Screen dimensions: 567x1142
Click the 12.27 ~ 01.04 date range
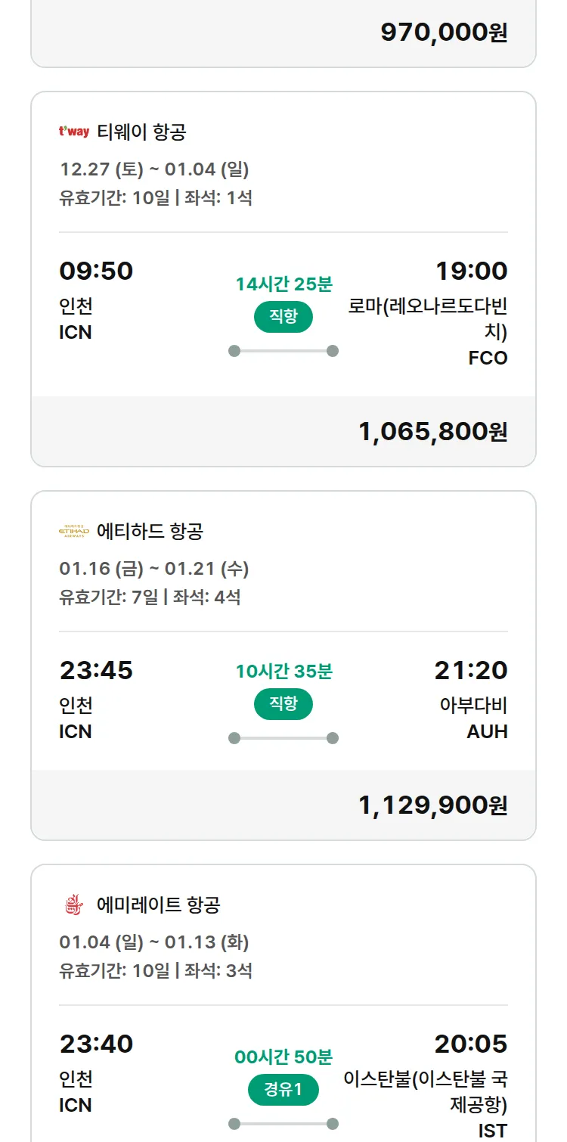tap(154, 169)
